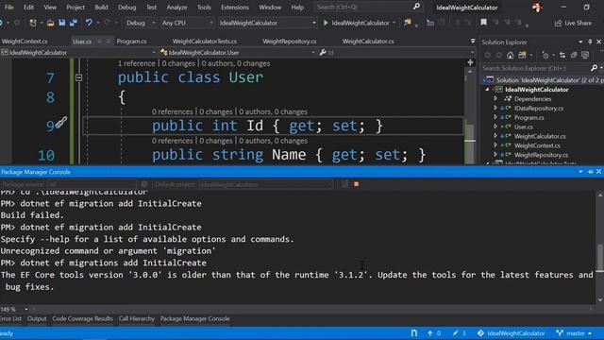604x340 pixels.
Task: Toggle auto-hide pin on Package Manager Console
Action: point(590,172)
